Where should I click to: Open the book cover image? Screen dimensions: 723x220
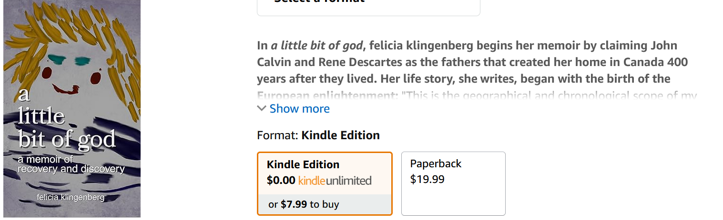pyautogui.click(x=72, y=109)
